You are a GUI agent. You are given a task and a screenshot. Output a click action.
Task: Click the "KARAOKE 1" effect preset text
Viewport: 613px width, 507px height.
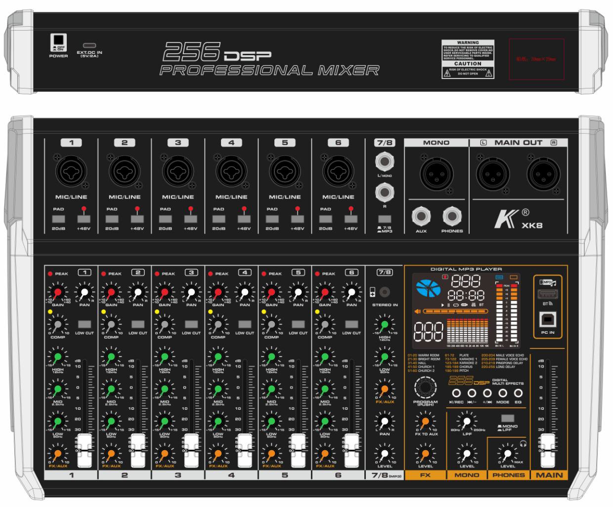[x=468, y=359]
